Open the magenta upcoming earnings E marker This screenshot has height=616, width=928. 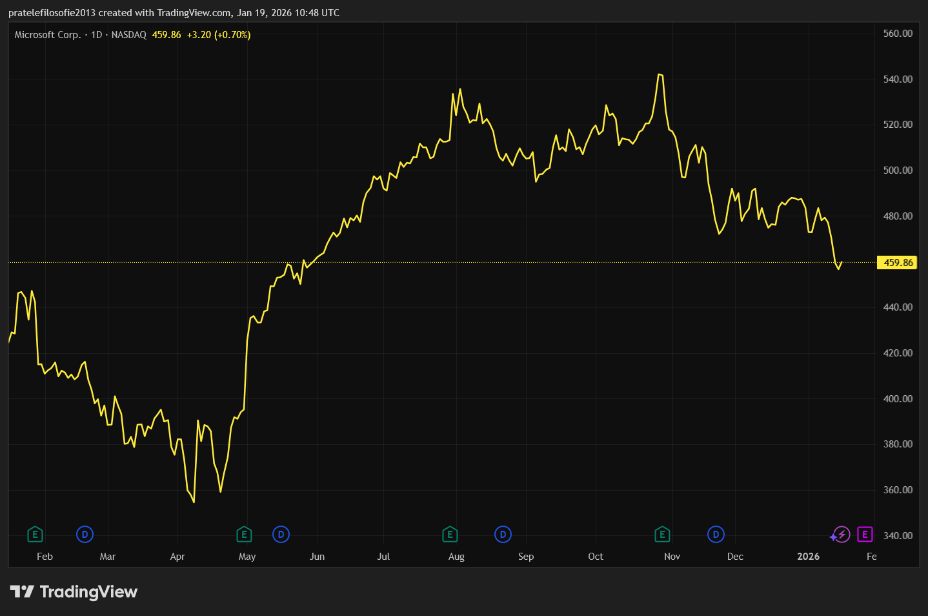click(x=865, y=535)
